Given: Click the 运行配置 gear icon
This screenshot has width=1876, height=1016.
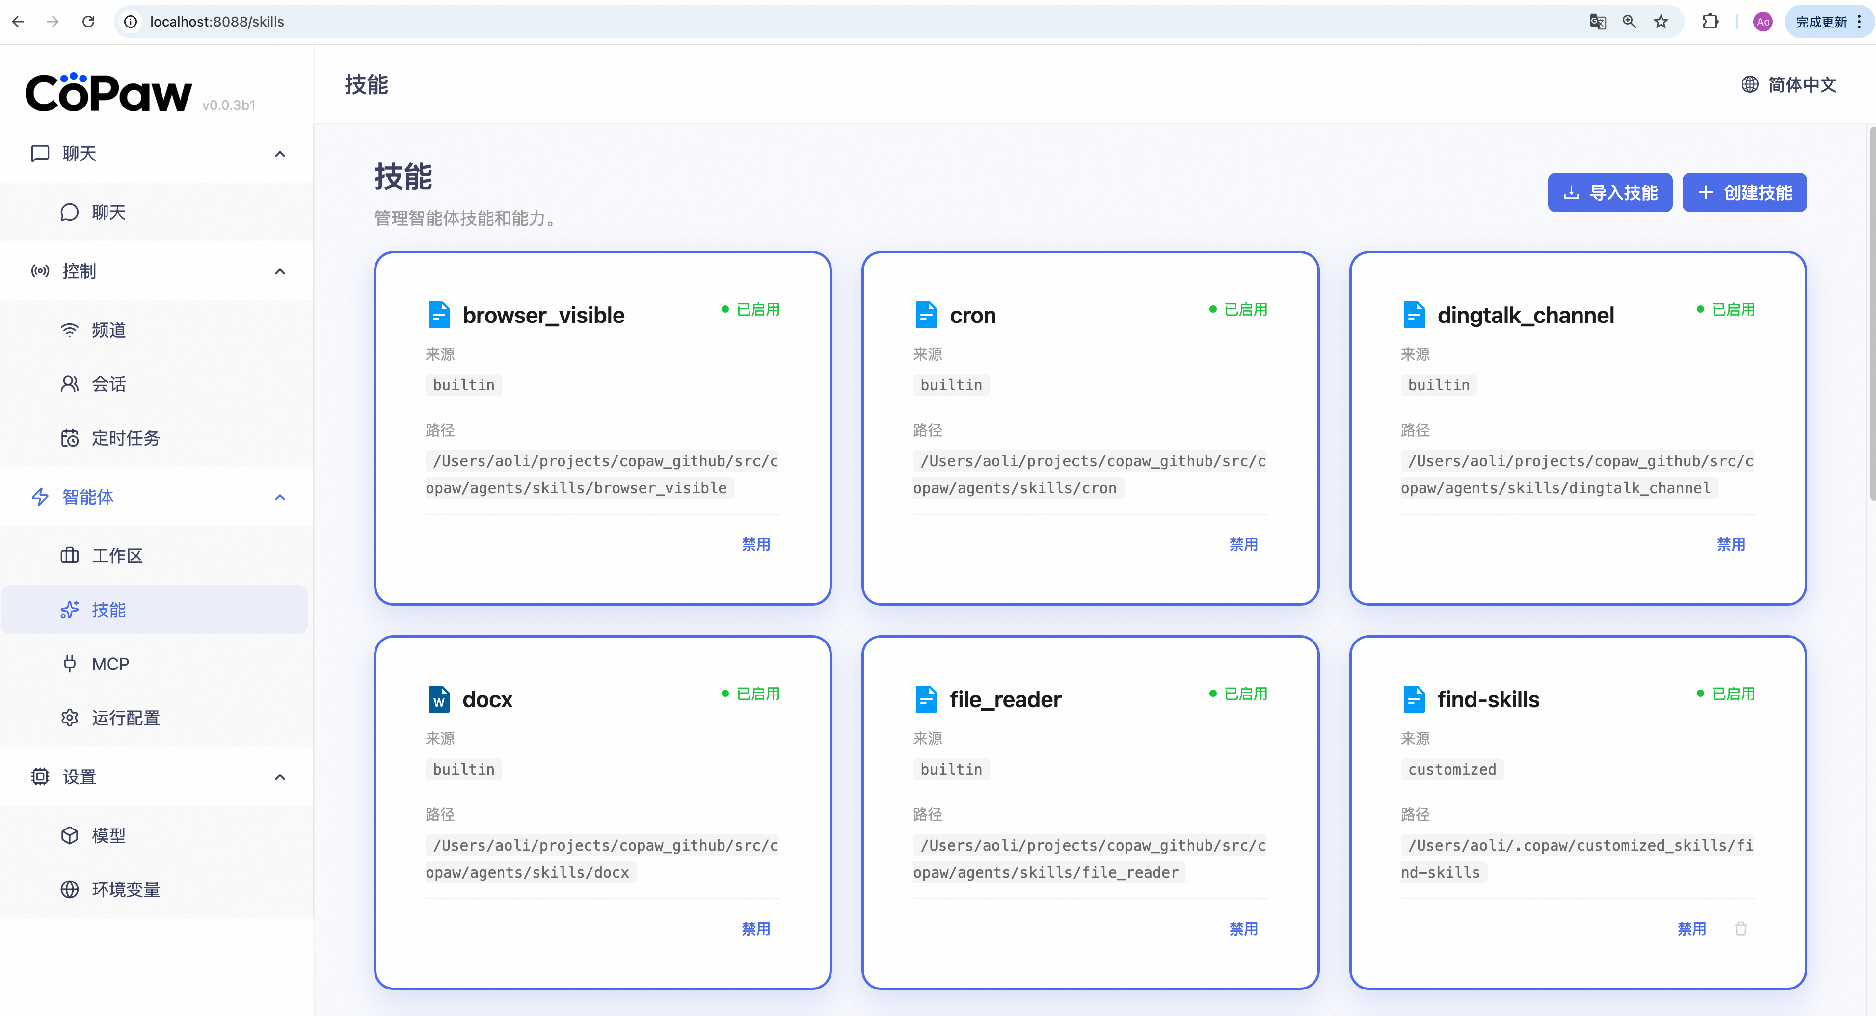Looking at the screenshot, I should pos(70,718).
